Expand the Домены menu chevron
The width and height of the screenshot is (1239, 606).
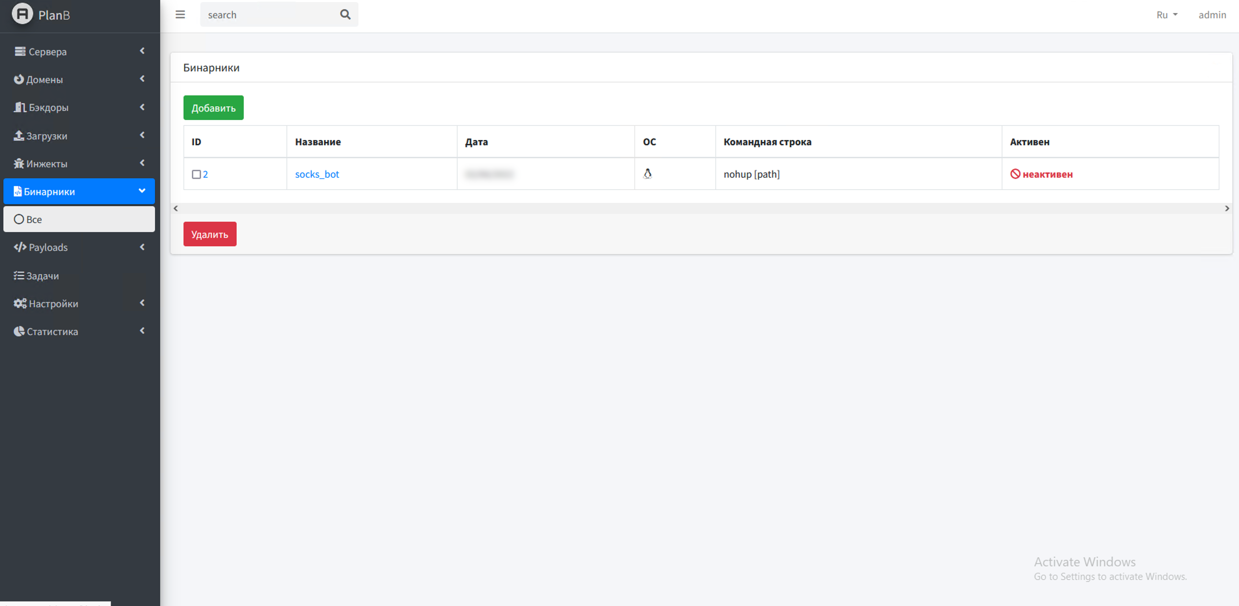142,79
